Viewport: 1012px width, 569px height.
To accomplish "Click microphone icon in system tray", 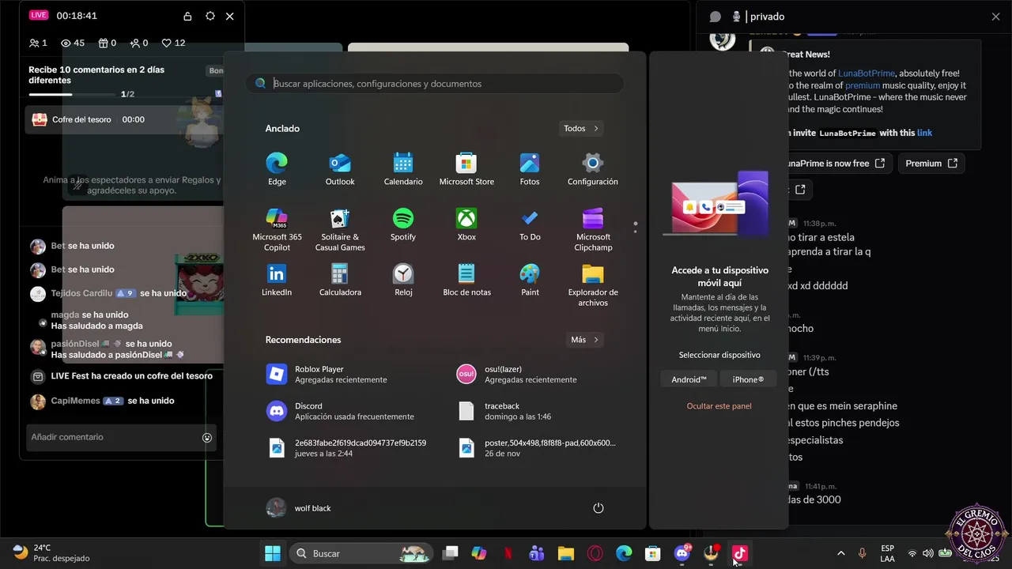I will click(x=862, y=553).
